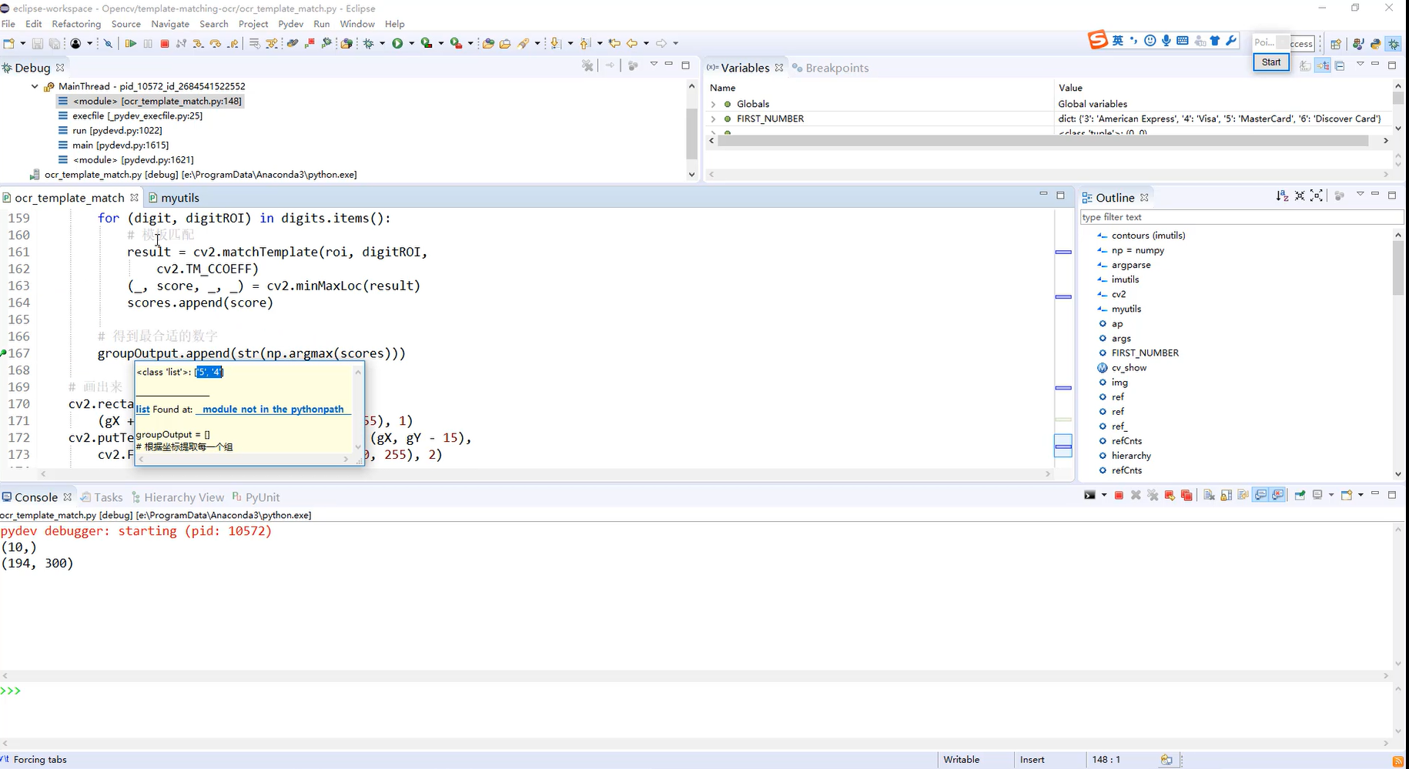Screen dimensions: 1409x769
Task: Open the Refactoring menu
Action: 76,24
